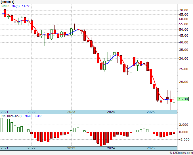Click the tallest green MACD bar in 2021
The image size is (193, 155).
(2, 125)
